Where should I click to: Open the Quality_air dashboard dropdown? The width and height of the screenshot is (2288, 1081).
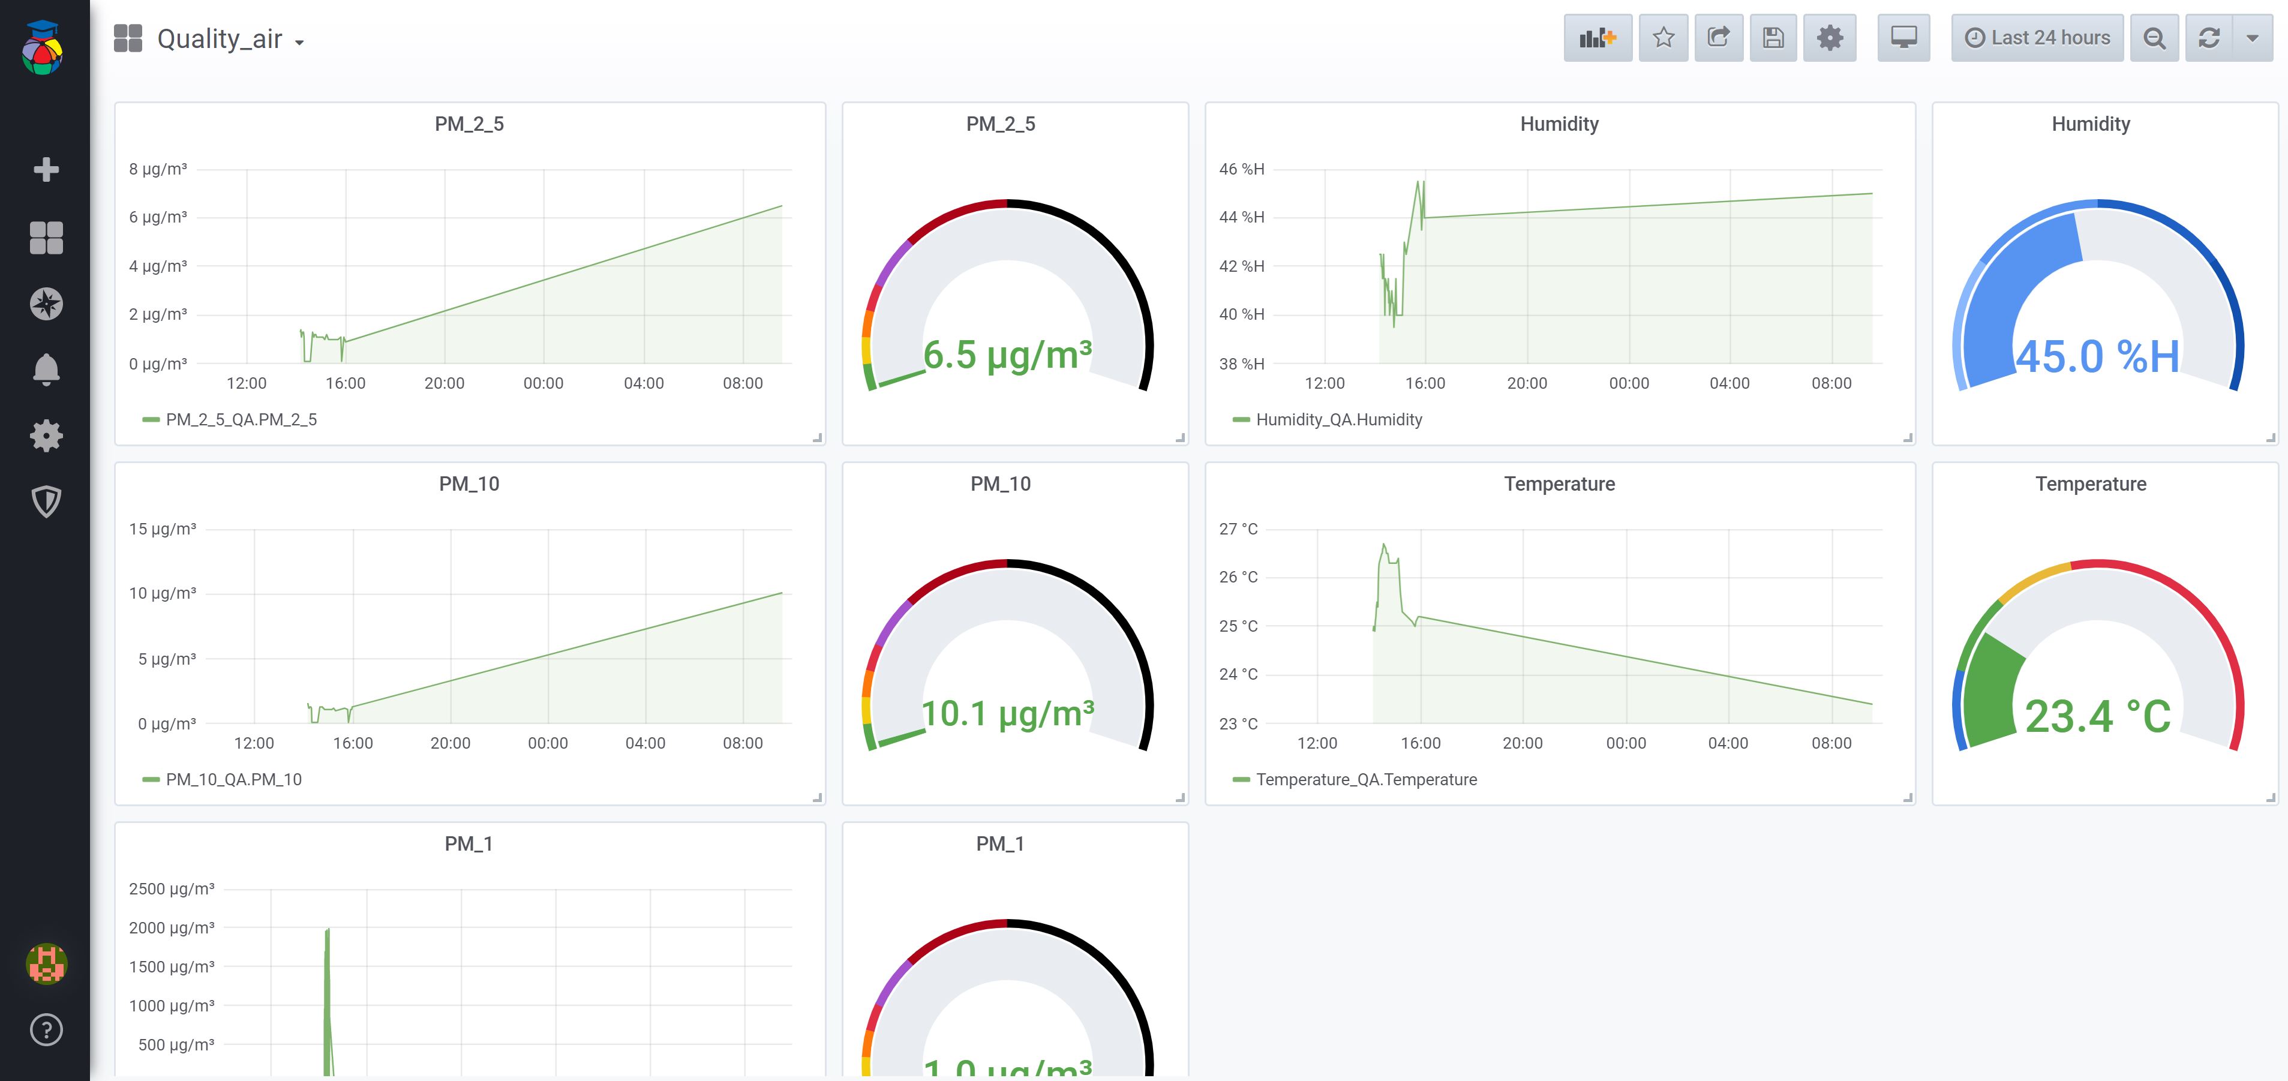(231, 39)
